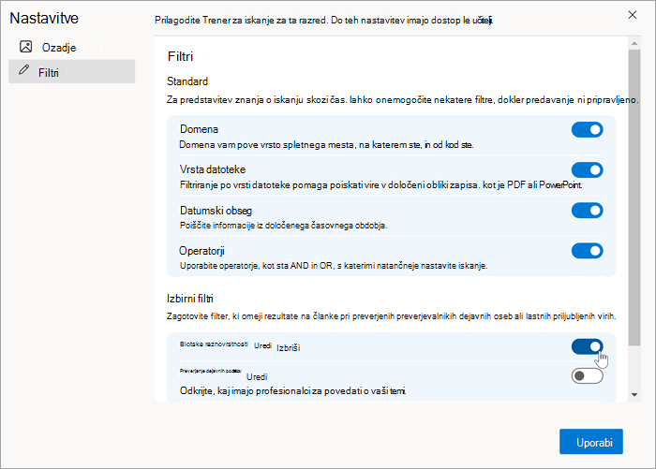Click the Filtri pencil icon
The image size is (656, 469).
tap(23, 70)
